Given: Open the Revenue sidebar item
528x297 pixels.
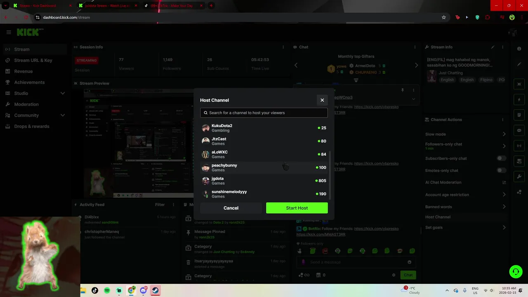Looking at the screenshot, I should (35, 71).
